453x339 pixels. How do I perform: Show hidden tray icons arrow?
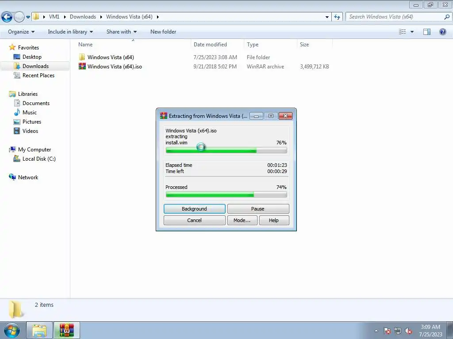pos(376,331)
